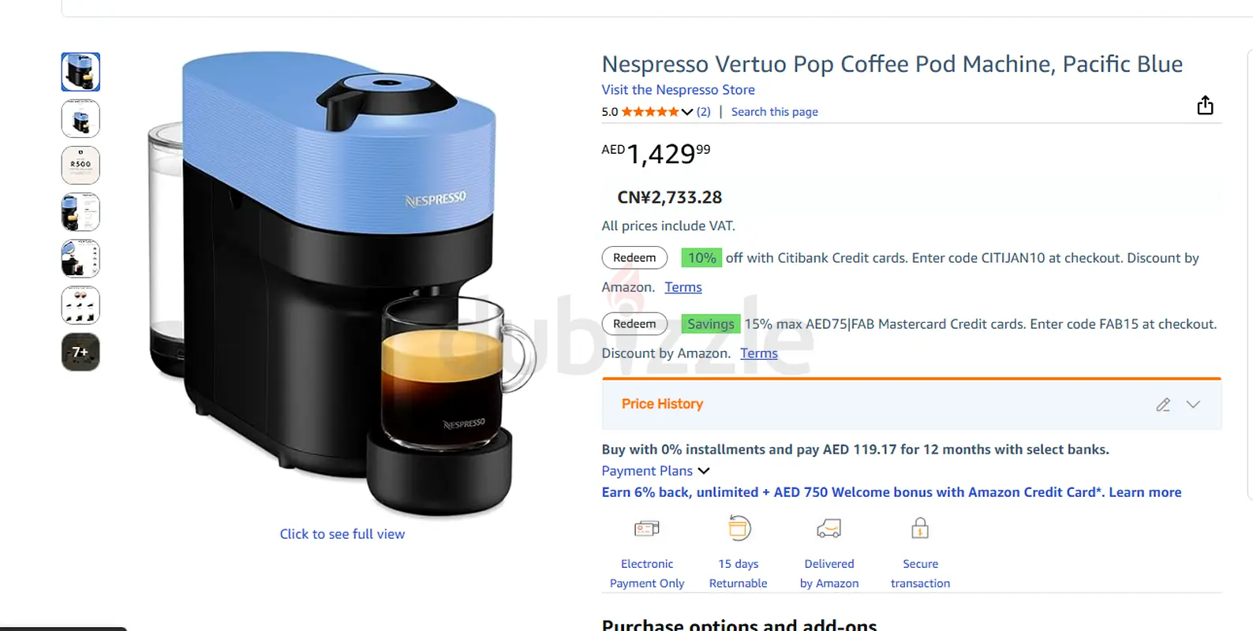The height and width of the screenshot is (631, 1253).
Task: Click the Search this page link
Action: click(x=774, y=112)
